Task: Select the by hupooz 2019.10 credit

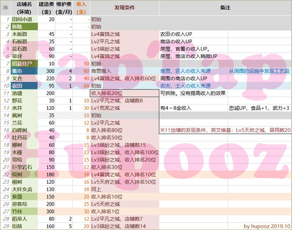Action: pyautogui.click(x=267, y=226)
